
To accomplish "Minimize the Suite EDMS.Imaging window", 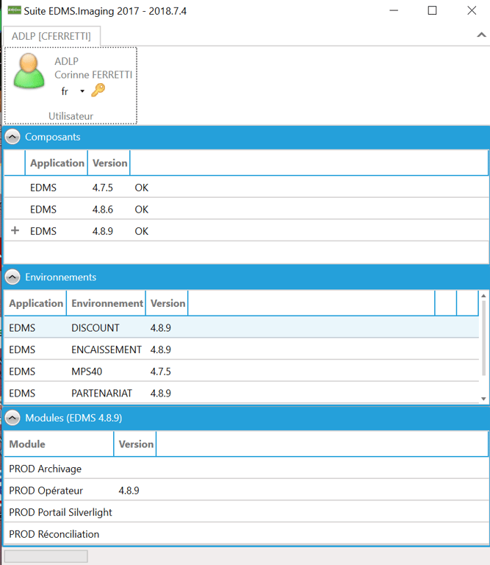I will (394, 10).
